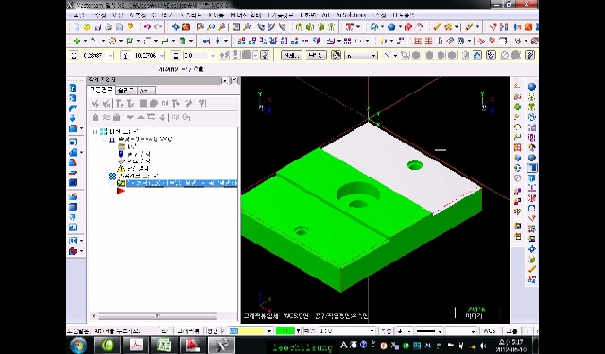Toggle the WCS button in status bar
The height and width of the screenshot is (354, 605).
[489, 331]
